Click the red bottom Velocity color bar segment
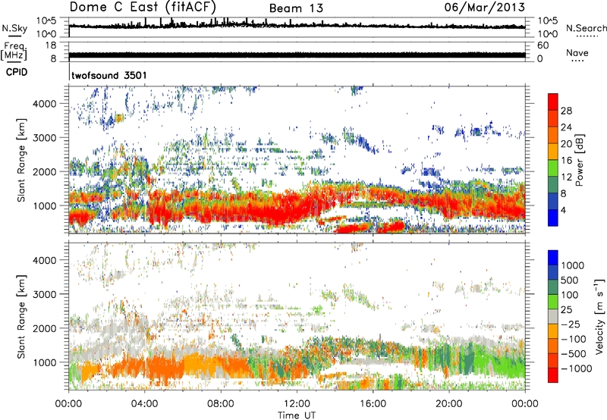The width and height of the screenshot is (607, 420). 553,375
